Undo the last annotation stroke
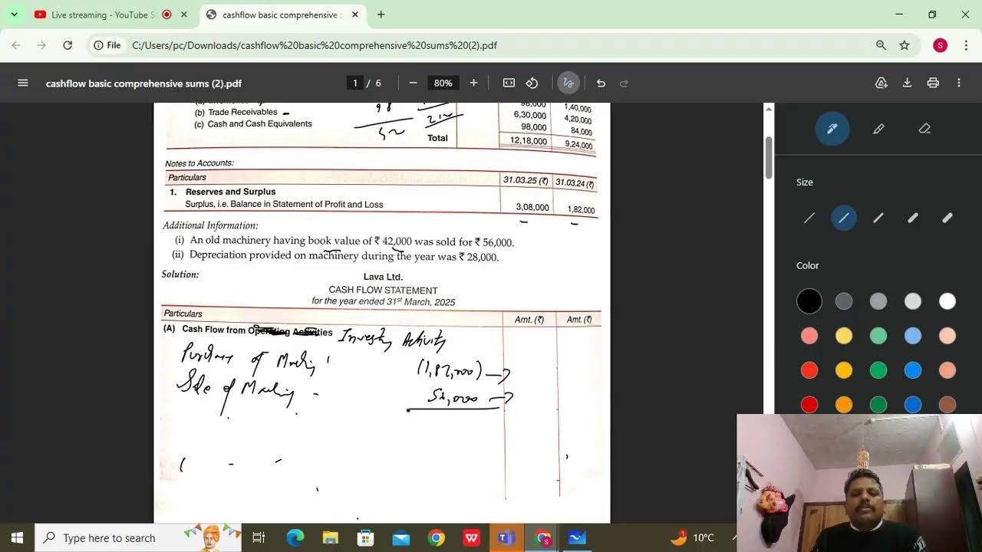The height and width of the screenshot is (552, 982). click(601, 83)
